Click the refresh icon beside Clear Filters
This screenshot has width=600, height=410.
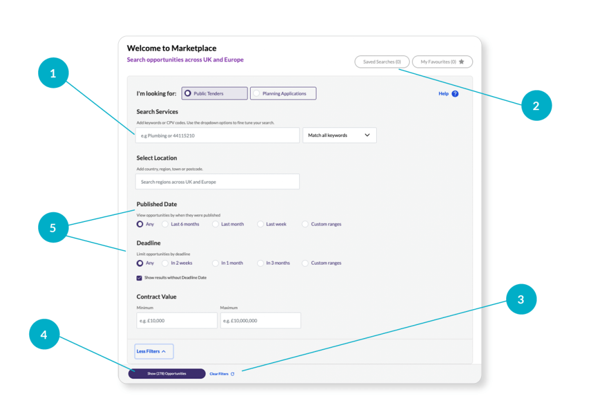[234, 373]
